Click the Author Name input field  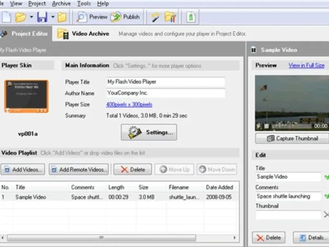pos(166,93)
